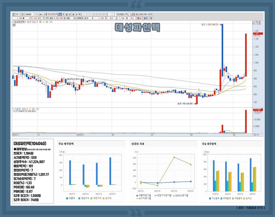Viewport: 275px width, 217px height.
Task: Open the stock search magnifier icon
Action: click(x=37, y=14)
